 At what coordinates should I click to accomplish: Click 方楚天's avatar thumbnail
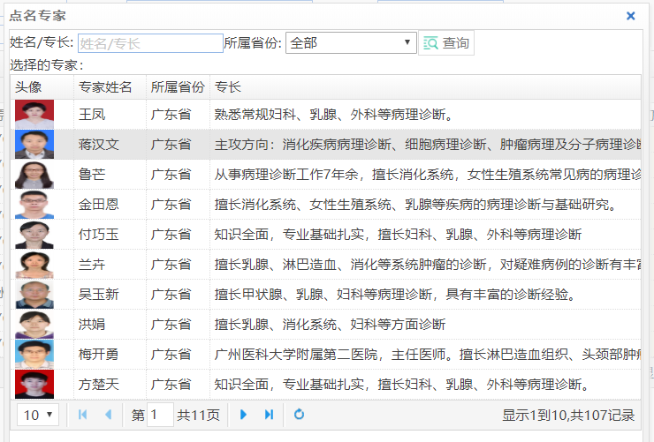[x=34, y=385]
